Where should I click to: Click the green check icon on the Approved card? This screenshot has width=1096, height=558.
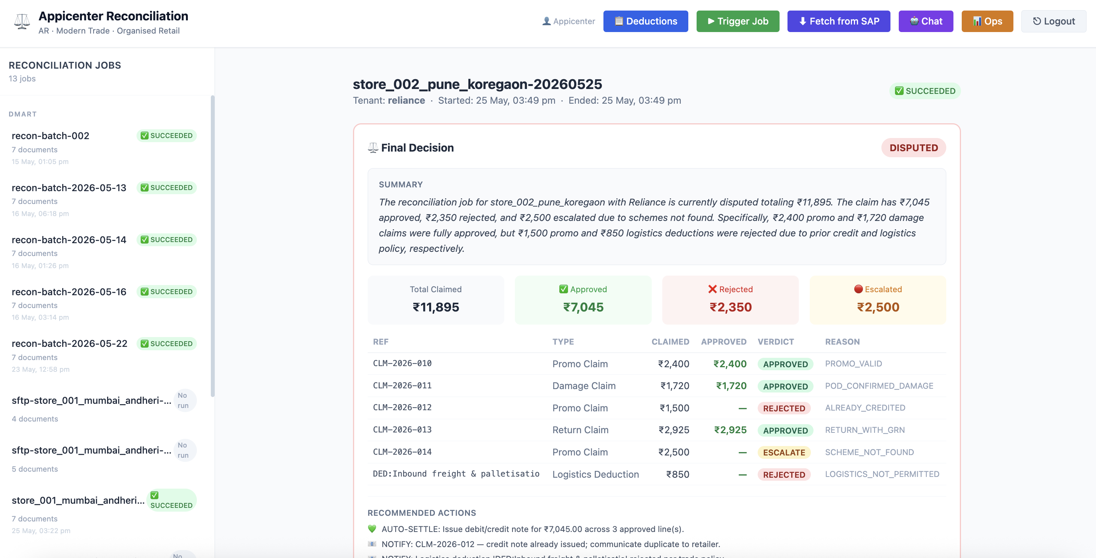(x=563, y=289)
